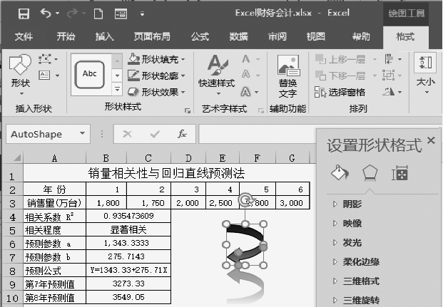
Task: Click the Align objects icon
Action: [x=389, y=59]
